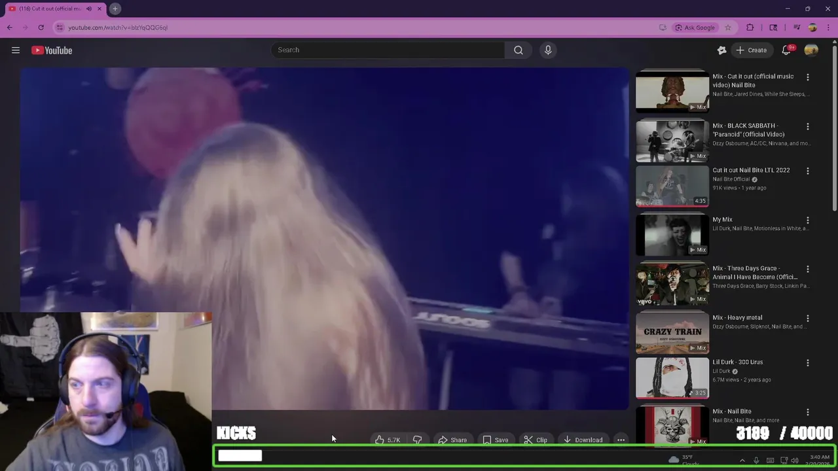The image size is (838, 471).
Task: Select the Cut it out YouTube tab
Action: (51, 9)
